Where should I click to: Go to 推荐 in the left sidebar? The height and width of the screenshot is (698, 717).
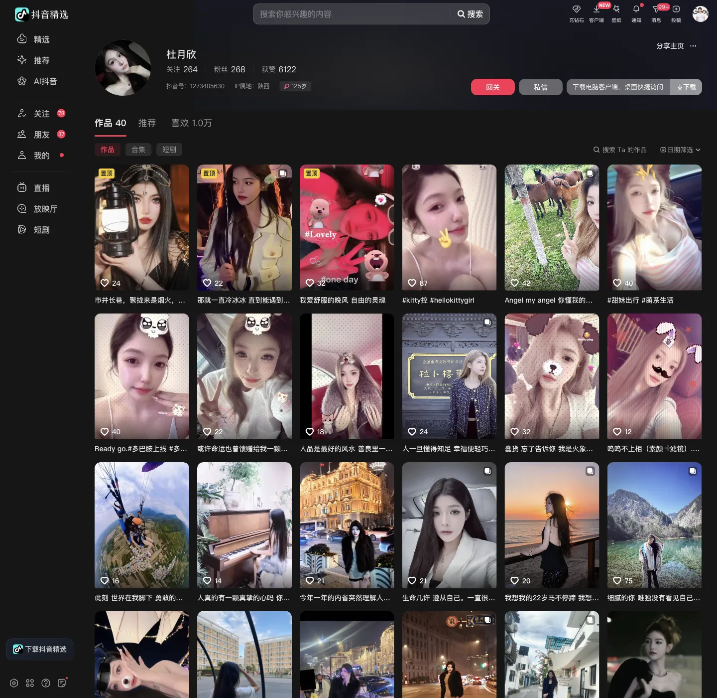[33, 60]
